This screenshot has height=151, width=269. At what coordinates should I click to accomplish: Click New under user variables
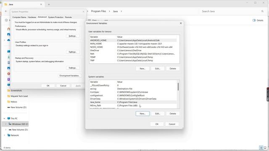(x=142, y=68)
